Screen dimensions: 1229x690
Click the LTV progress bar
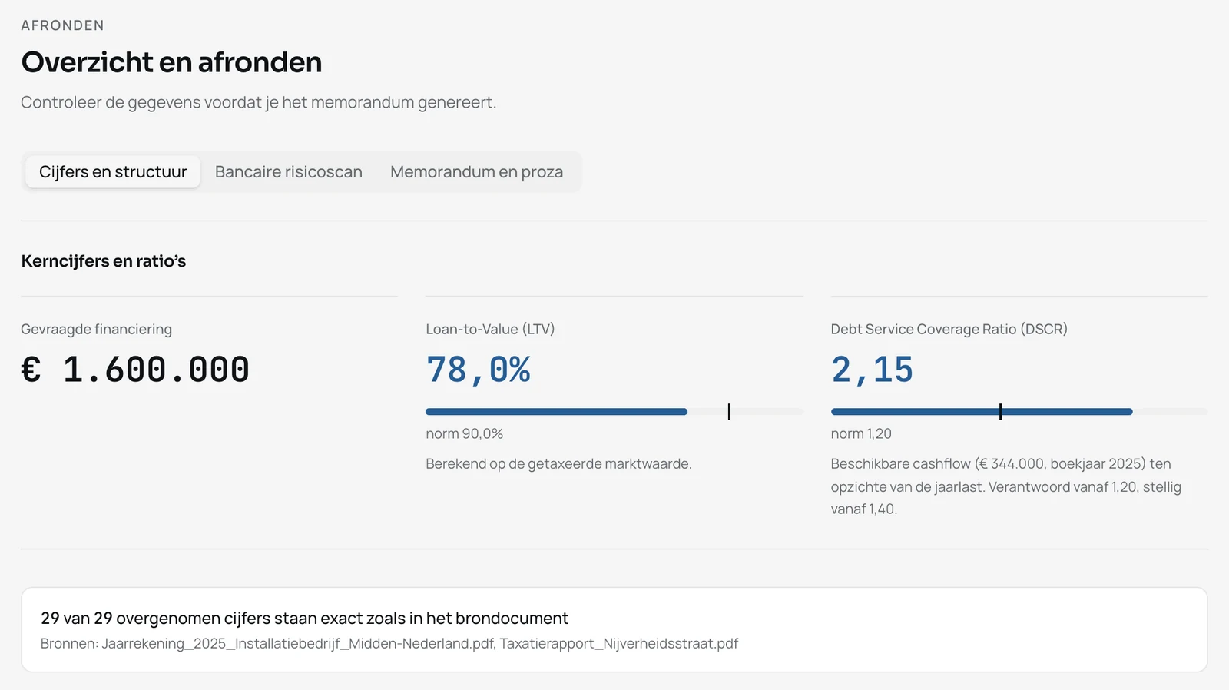click(x=614, y=412)
